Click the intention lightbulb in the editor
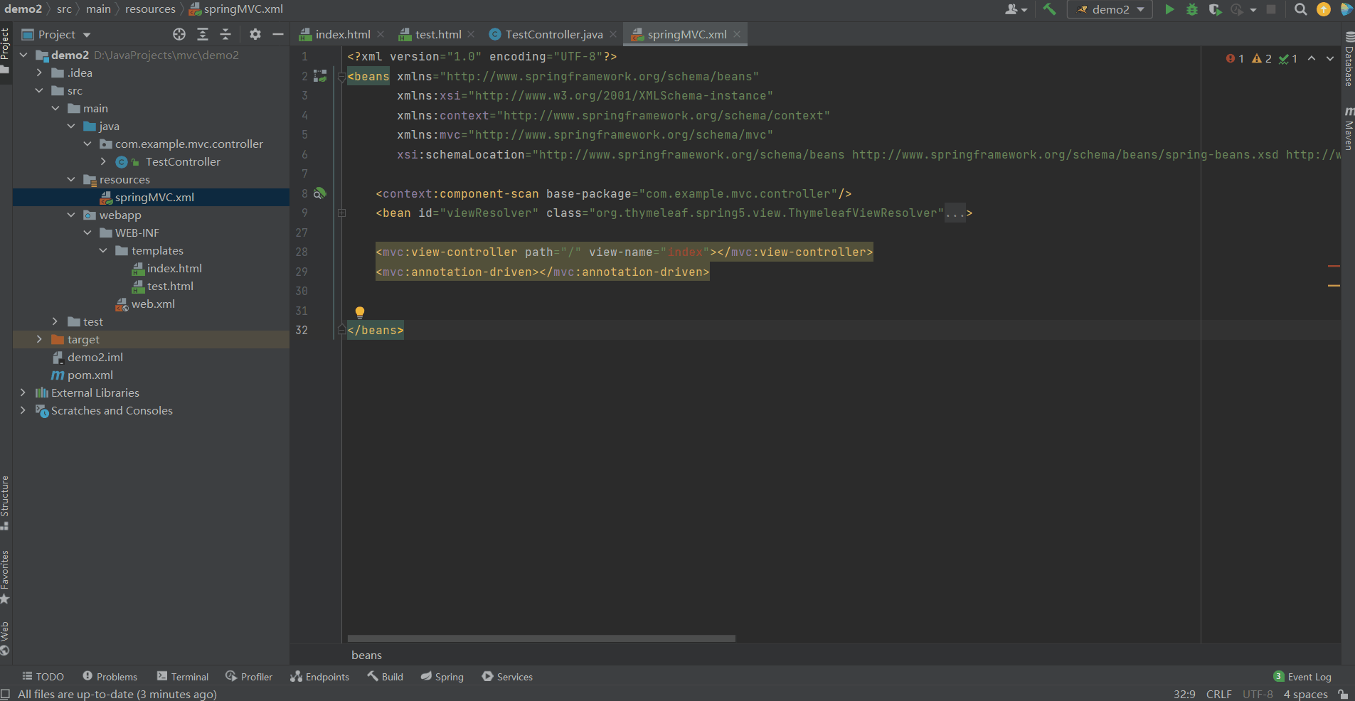Screen dimensions: 1355x701 tap(360, 311)
